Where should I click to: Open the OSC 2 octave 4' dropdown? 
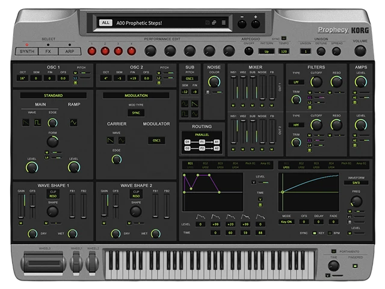coord(106,78)
